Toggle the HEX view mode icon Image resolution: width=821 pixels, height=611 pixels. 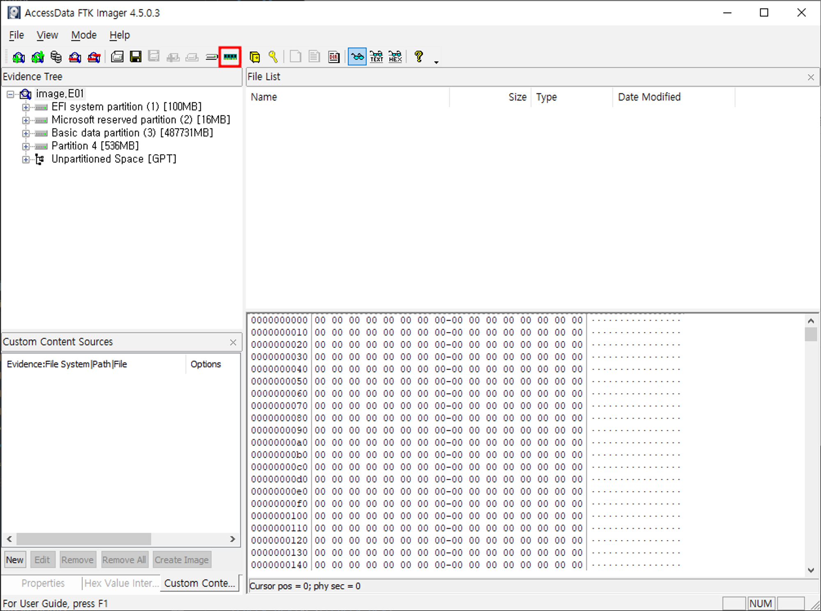tap(395, 57)
